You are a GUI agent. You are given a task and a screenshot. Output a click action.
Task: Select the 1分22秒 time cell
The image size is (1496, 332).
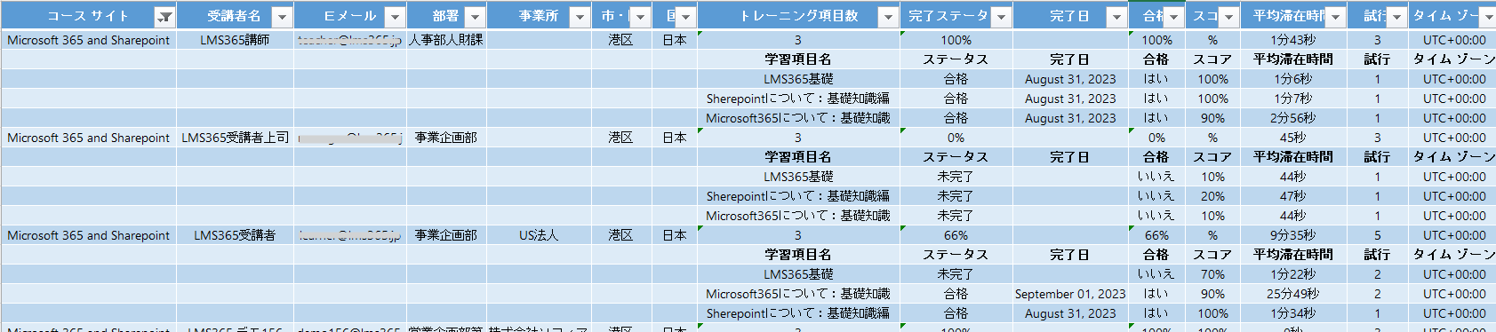click(x=1292, y=274)
